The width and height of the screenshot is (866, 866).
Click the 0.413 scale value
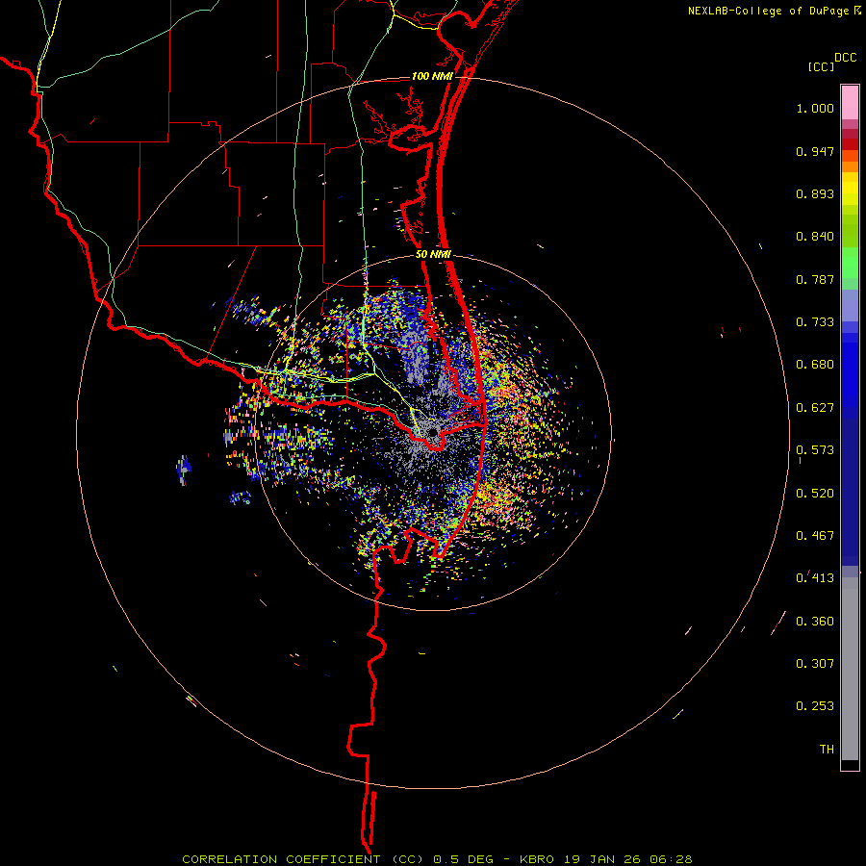coord(815,578)
